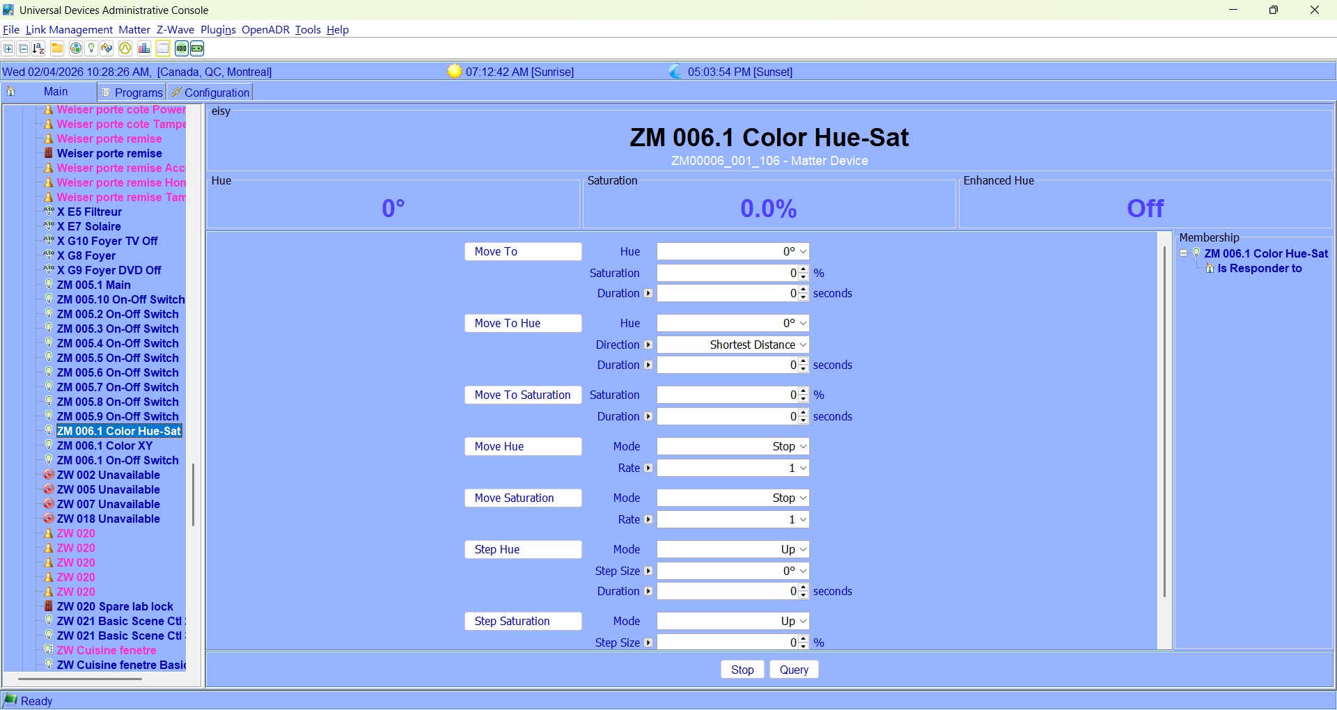
Task: Click the green sine wave toolbar icon
Action: 125,48
